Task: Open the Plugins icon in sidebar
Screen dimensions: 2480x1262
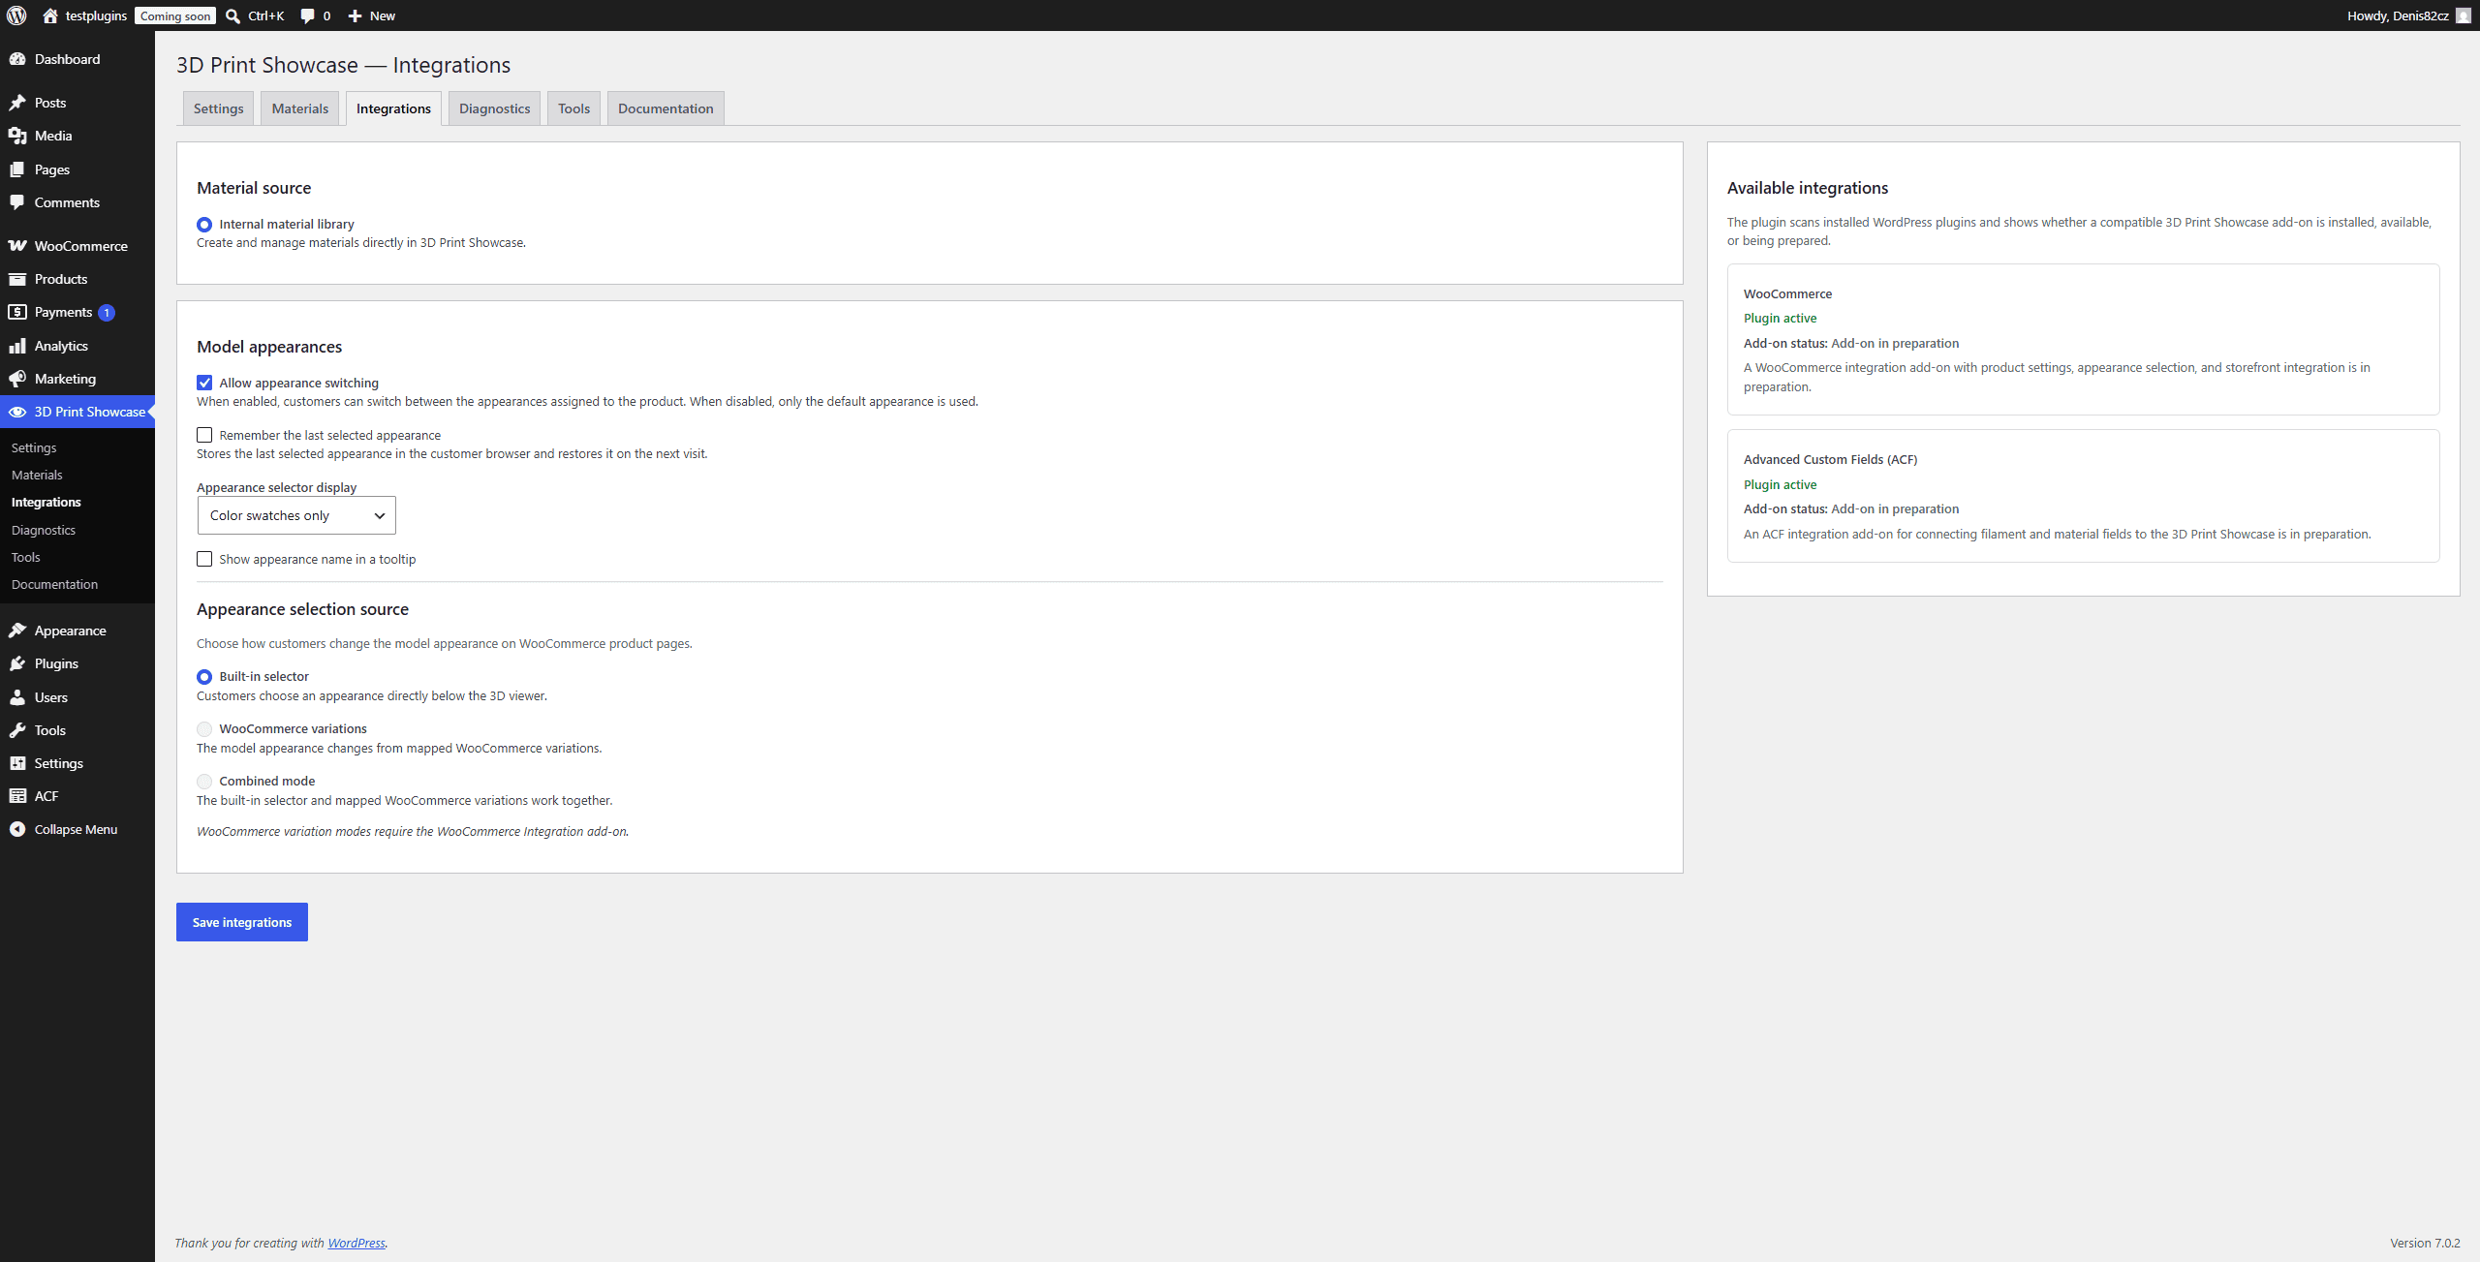Action: (x=17, y=663)
